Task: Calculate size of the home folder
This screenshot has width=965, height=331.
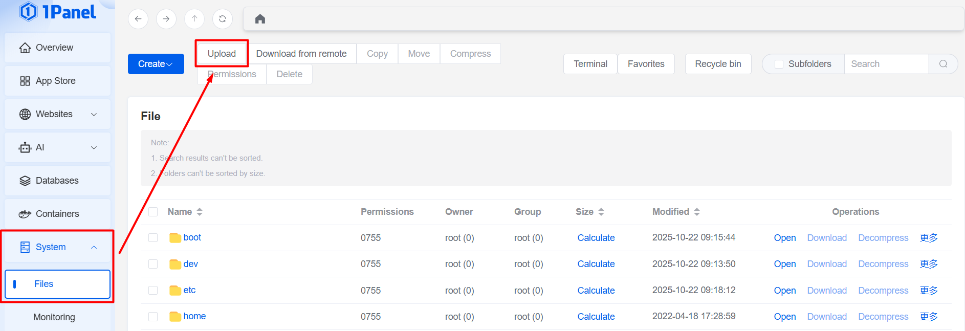Action: (x=596, y=317)
